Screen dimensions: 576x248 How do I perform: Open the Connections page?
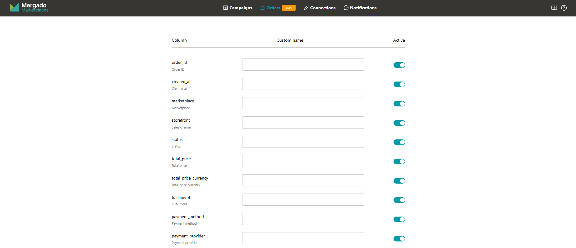[x=320, y=8]
